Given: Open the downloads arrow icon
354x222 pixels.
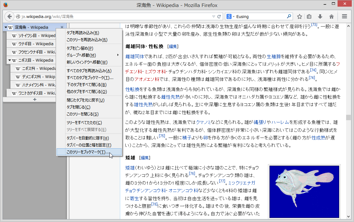Looking at the screenshot, I should point(320,16).
